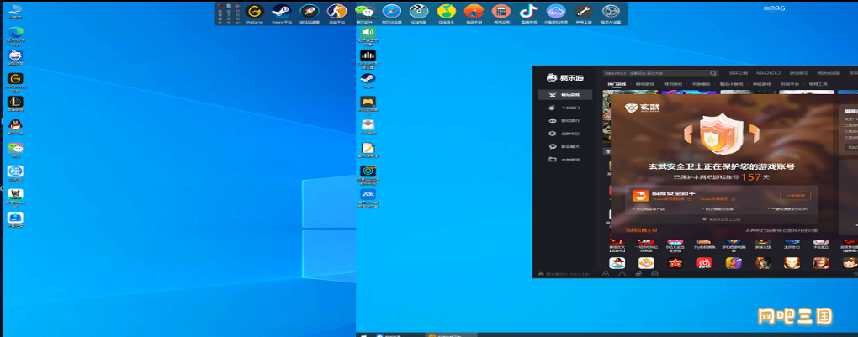858x337 pixels.
Task: Open the TikTok/Douyin dock icon
Action: (528, 12)
